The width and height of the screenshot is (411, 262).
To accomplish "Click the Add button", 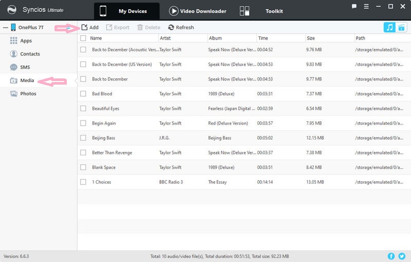I will (x=90, y=28).
